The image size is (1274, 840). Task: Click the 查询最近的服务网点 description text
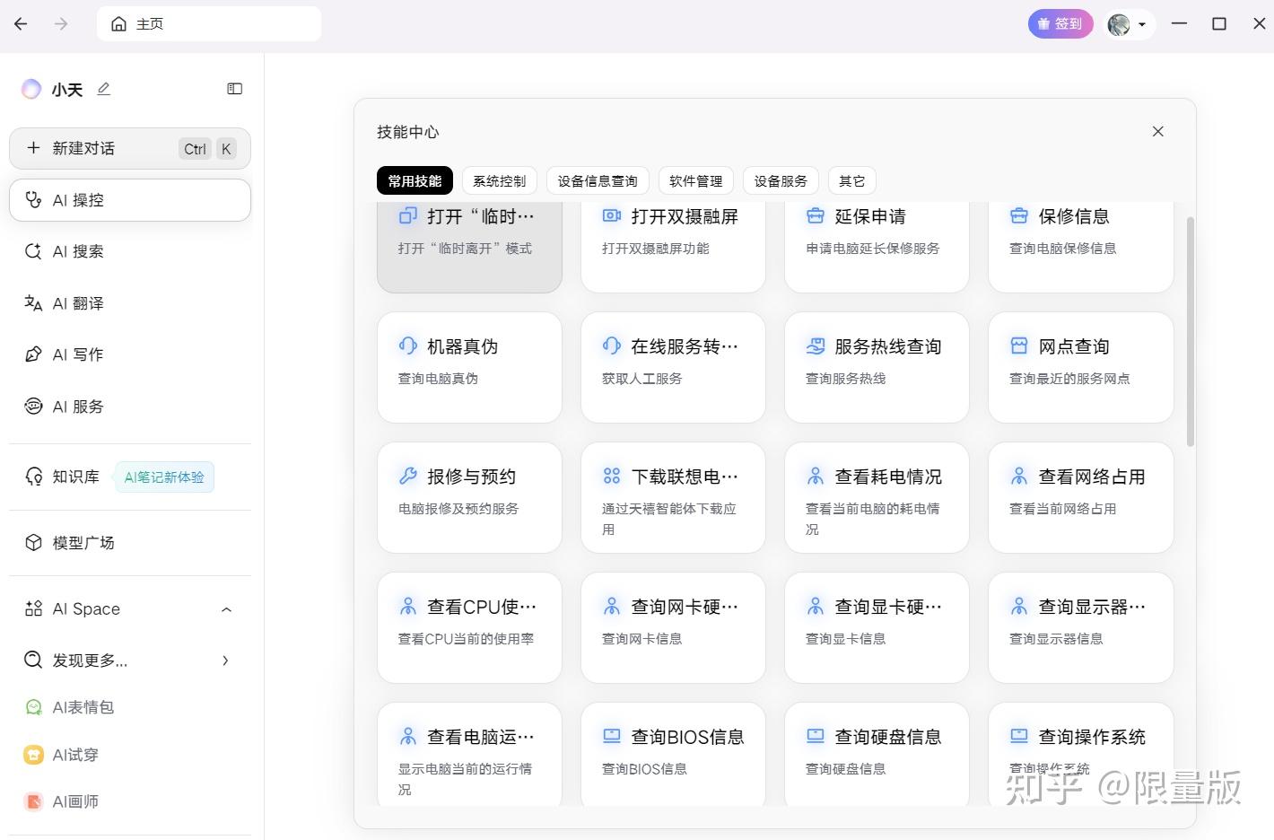(x=1069, y=379)
